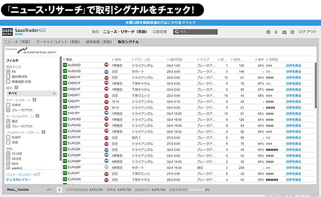Image resolution: width=321 pixels, height=197 pixels.
Task: Click the blue direction icon in CHFJPY row
Action: pos(106,113)
